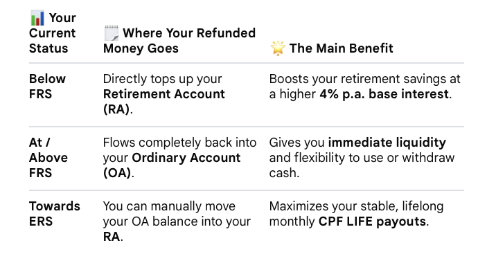Image resolution: width=478 pixels, height=263 pixels.
Task: Click the bar chart emoji icon
Action: [37, 18]
